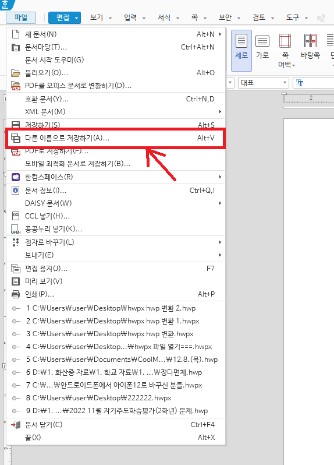Expand the XML 문서(M) submenu
The image size is (334, 465).
[x=116, y=112]
